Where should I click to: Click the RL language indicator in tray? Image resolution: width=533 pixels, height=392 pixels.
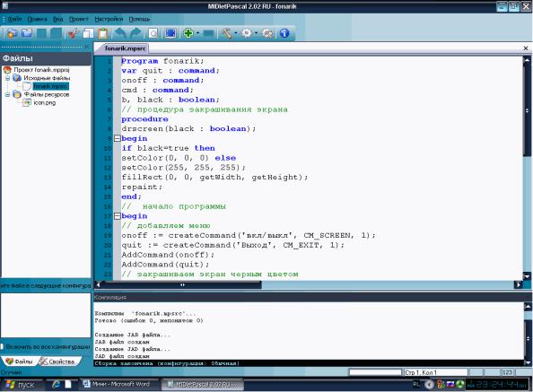click(416, 384)
